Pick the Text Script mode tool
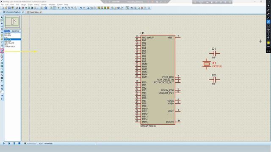Image resolution: width=271 pixels, height=152 pixels. [x=2, y=29]
